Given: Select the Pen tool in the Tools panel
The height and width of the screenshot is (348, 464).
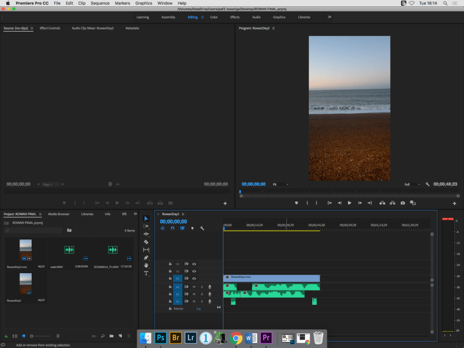Looking at the screenshot, I should [146, 258].
